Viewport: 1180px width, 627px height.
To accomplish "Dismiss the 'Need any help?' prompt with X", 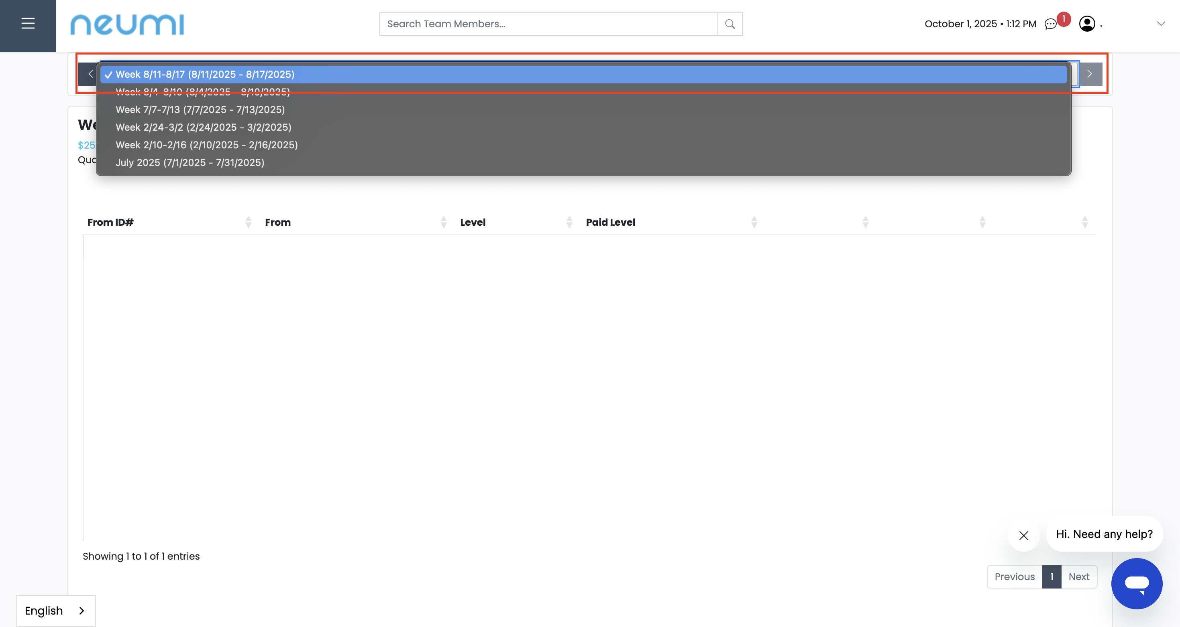I will 1024,536.
